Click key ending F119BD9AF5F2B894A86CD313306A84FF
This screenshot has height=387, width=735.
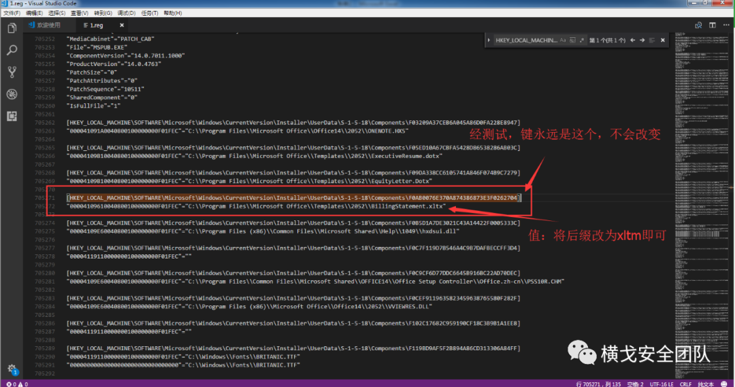tap(293, 348)
